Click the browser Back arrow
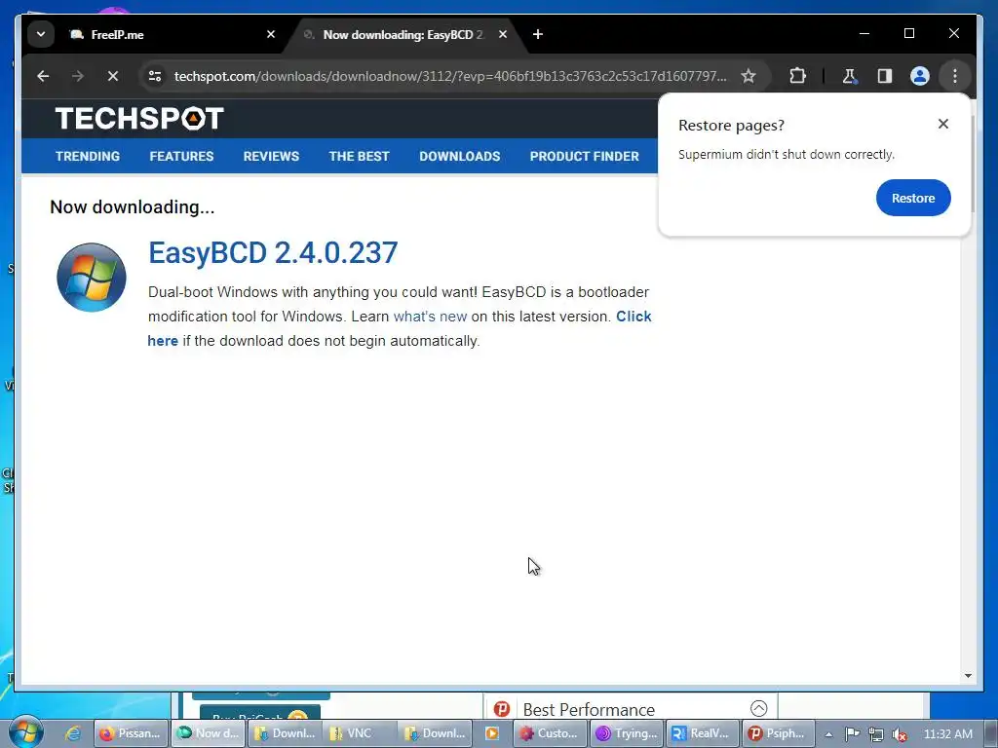Image resolution: width=998 pixels, height=748 pixels. 43,76
